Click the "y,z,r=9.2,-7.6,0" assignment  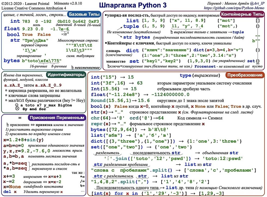(27, 151)
